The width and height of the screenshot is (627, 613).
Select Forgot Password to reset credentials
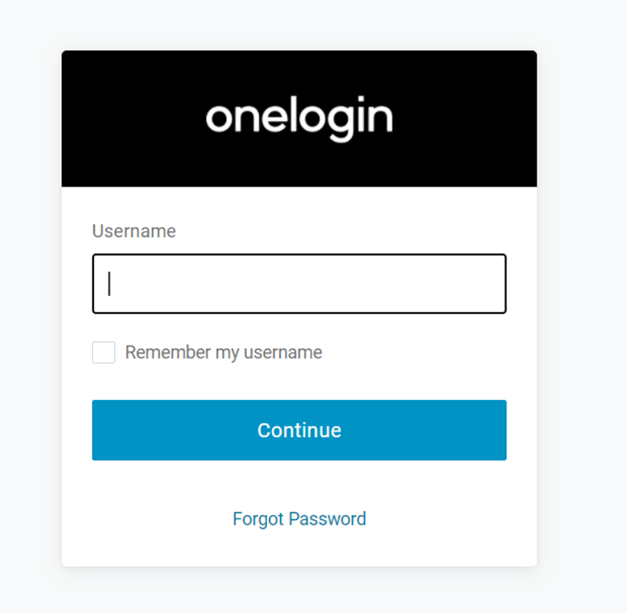point(299,519)
